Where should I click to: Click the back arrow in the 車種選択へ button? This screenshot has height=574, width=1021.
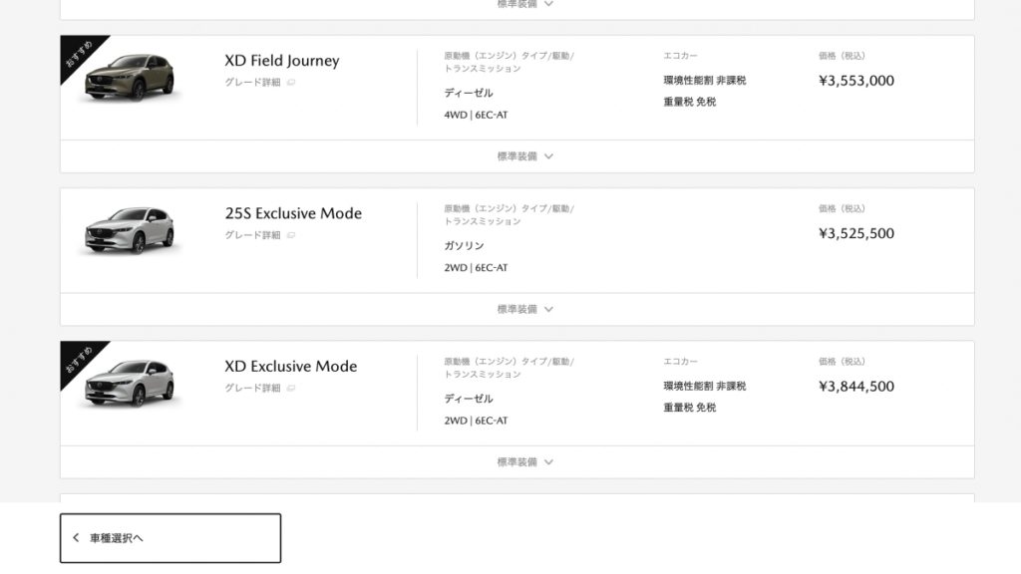[76, 537]
